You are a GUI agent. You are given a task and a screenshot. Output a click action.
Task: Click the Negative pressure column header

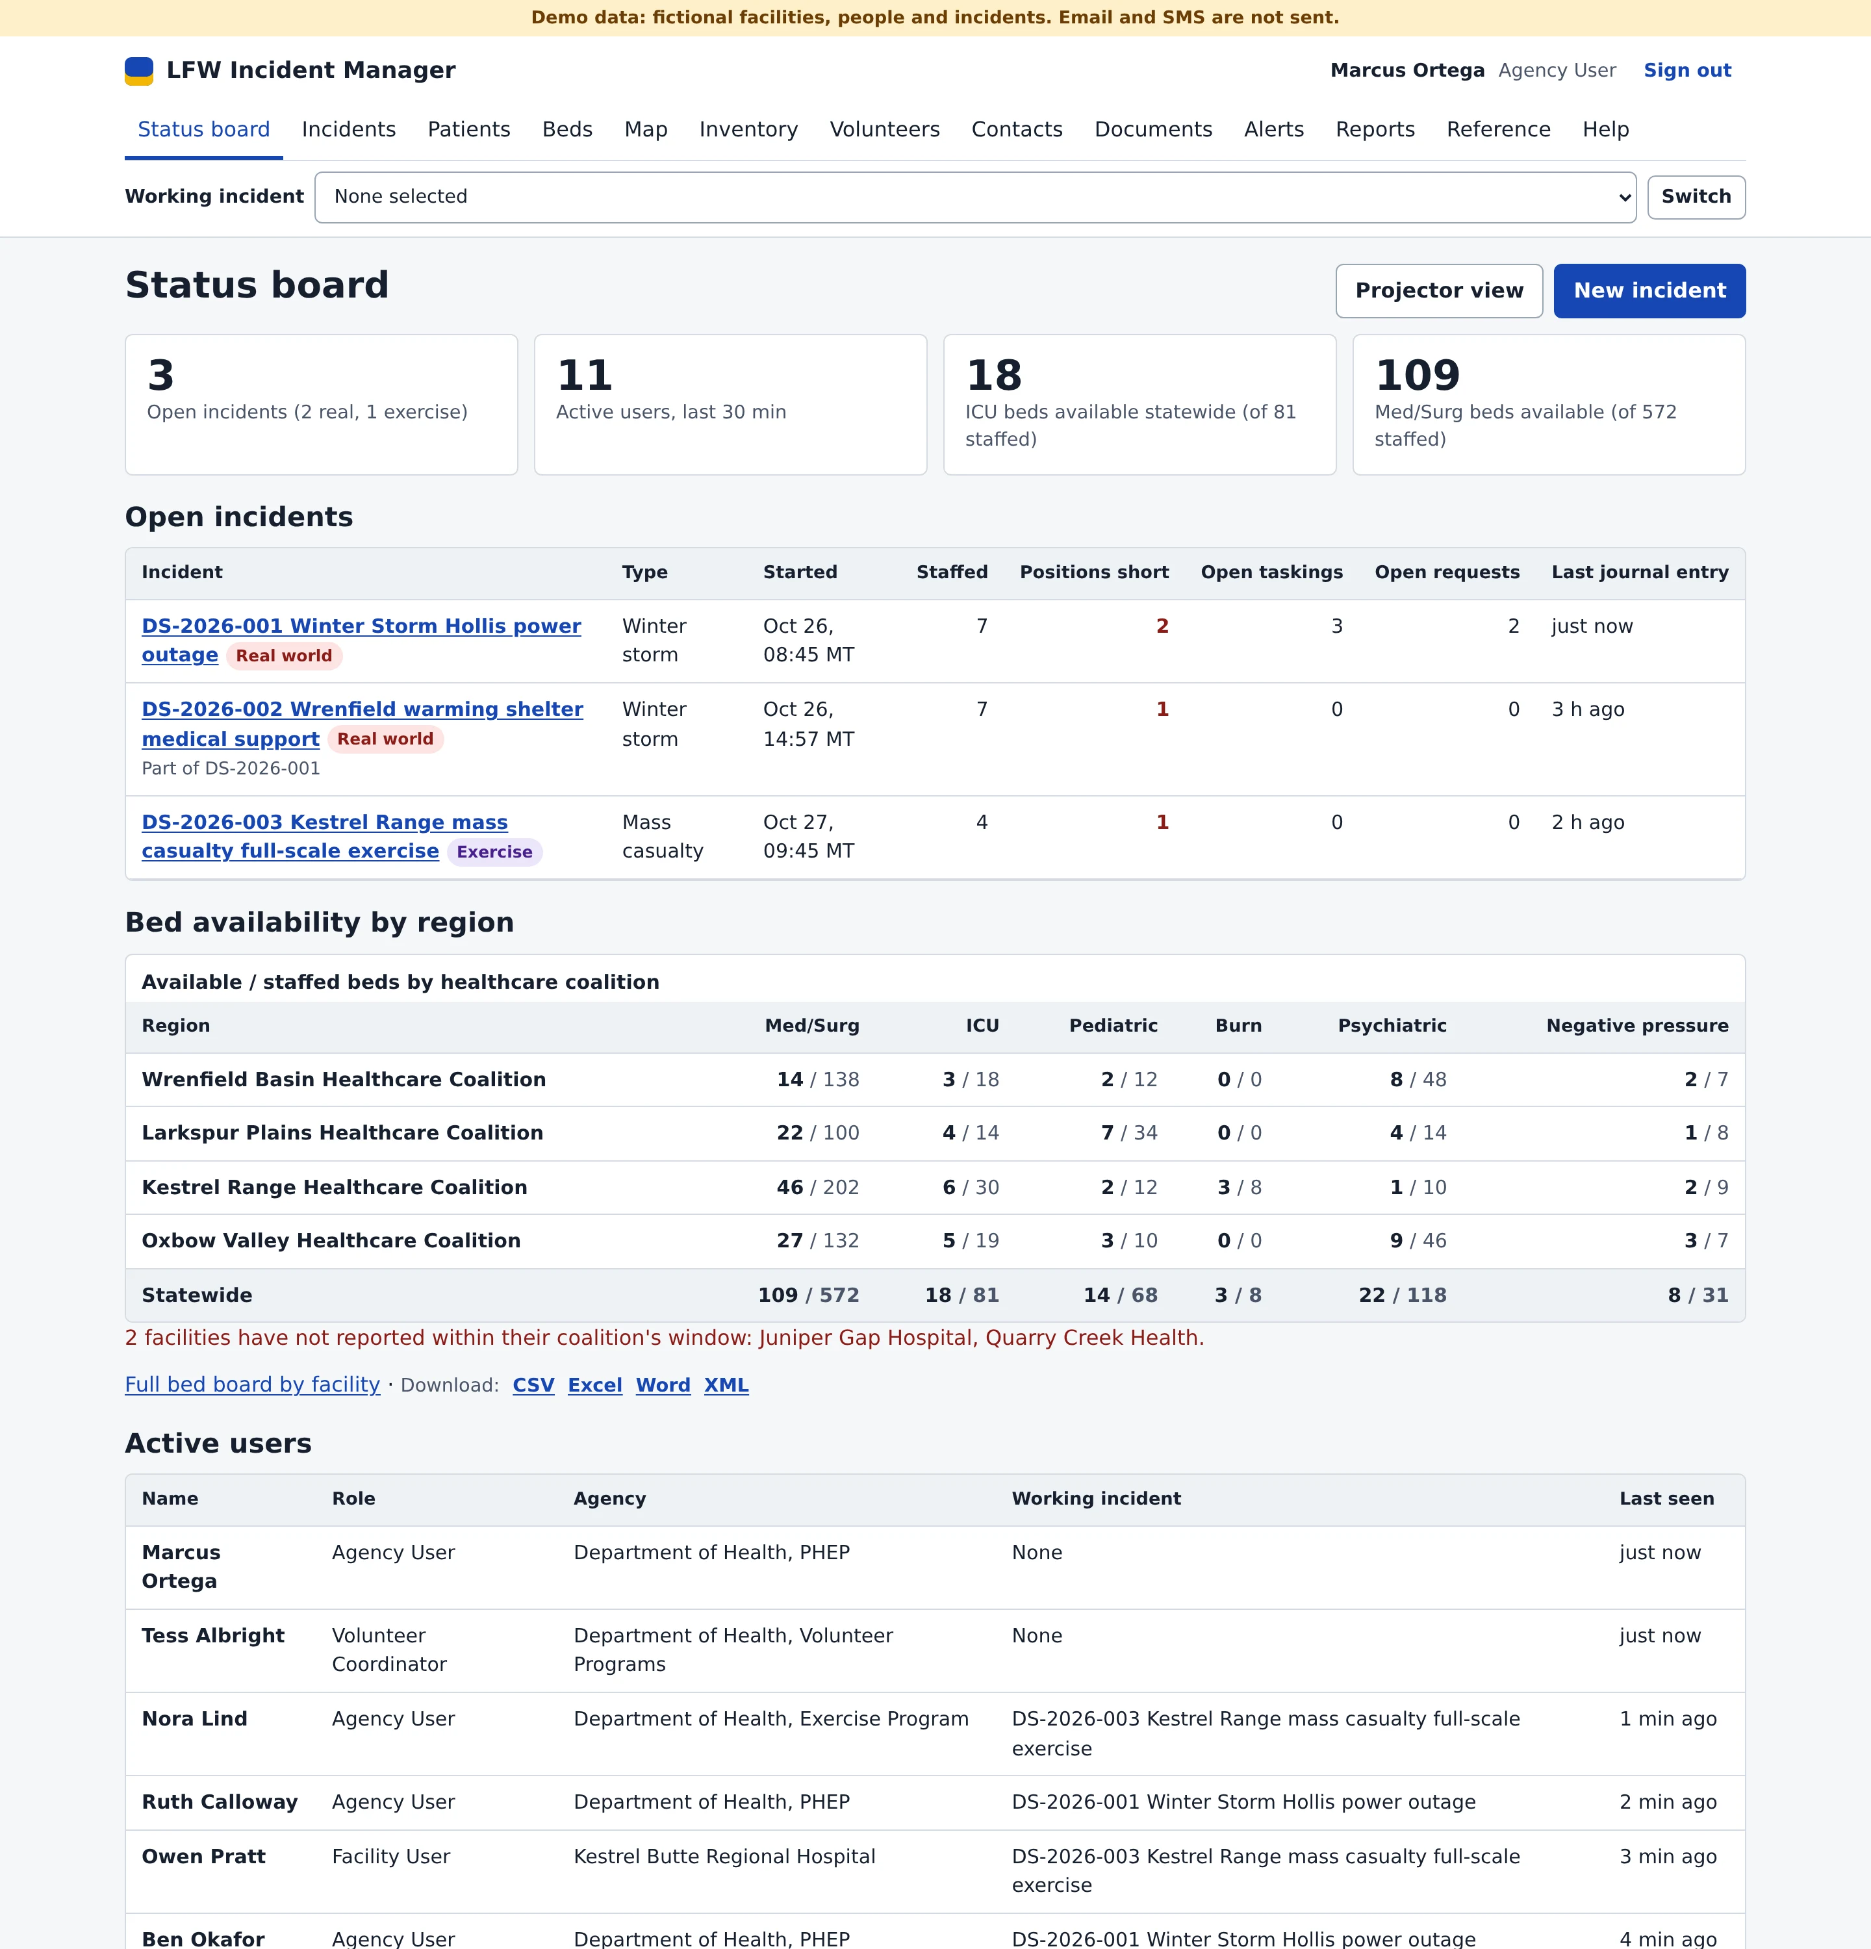1636,1026
